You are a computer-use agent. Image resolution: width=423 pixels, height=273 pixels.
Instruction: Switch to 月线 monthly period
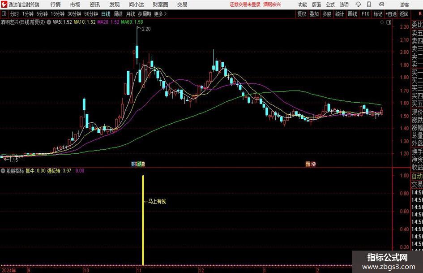click(x=130, y=14)
